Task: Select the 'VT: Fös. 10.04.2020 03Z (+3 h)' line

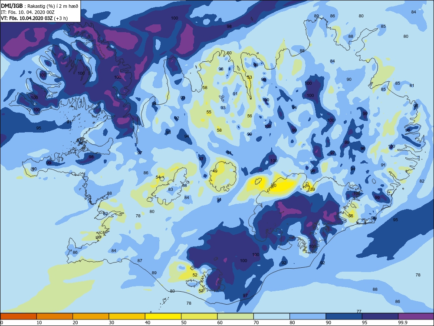Action: pos(34,18)
